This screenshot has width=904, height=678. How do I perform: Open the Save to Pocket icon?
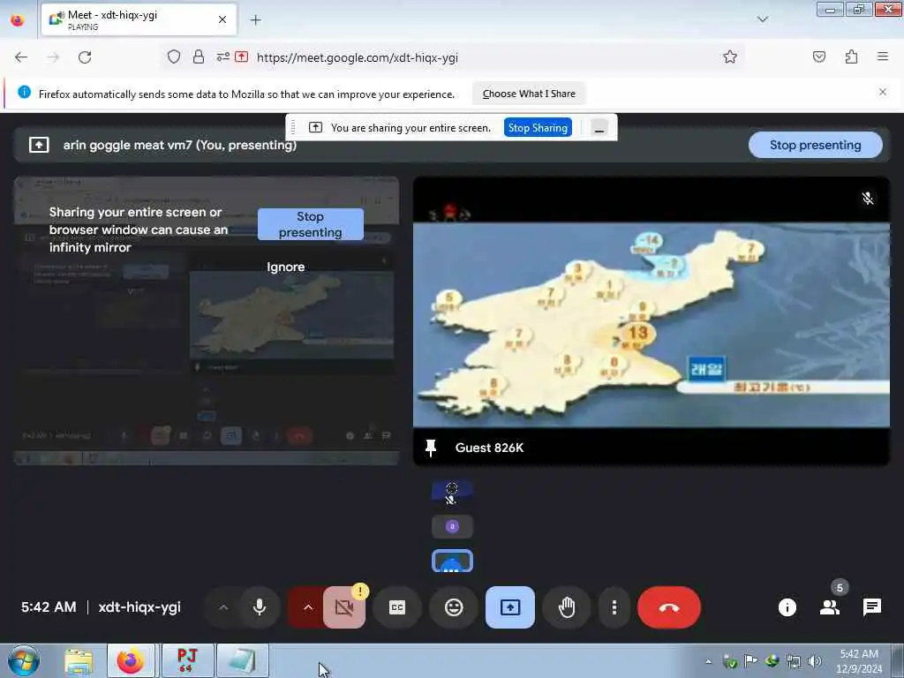point(819,56)
